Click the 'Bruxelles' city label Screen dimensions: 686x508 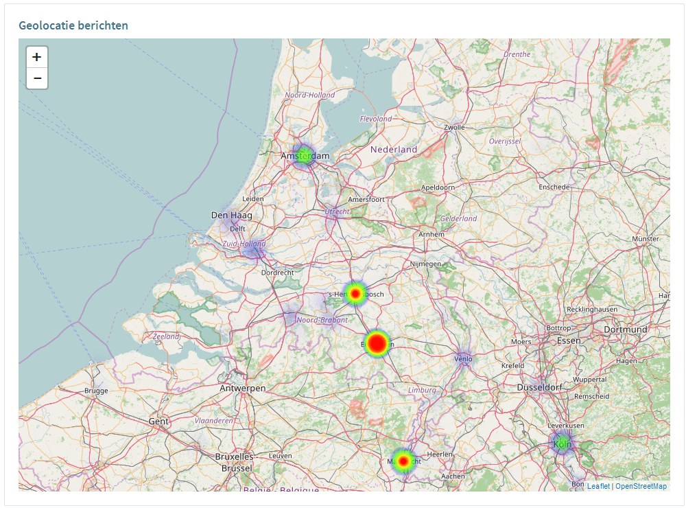(x=234, y=457)
